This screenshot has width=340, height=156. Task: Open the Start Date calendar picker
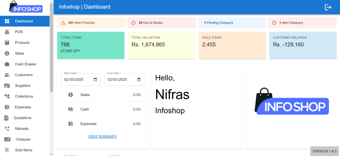coord(96,80)
